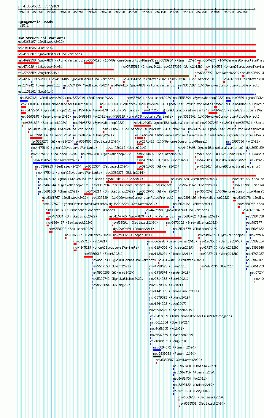Open variant esv2727399 (Wong2012b)
The image size is (264, 418).
(183, 67)
